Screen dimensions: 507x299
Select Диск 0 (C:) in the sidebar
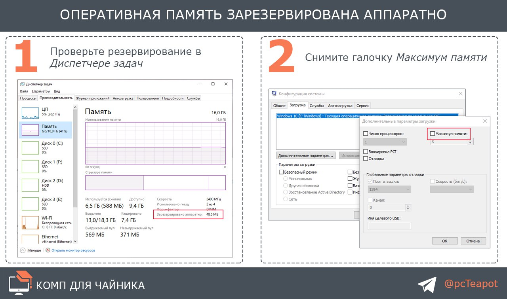pos(46,148)
